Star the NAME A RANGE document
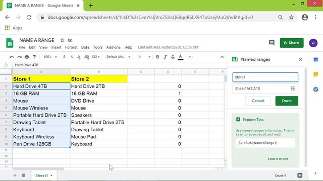 [x=62, y=40]
